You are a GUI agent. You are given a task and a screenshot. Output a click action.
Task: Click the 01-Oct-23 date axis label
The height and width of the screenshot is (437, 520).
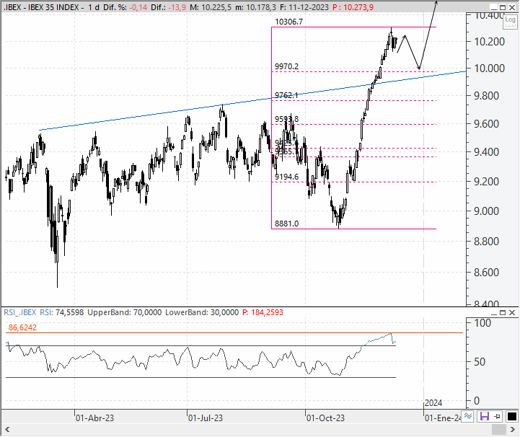click(x=325, y=418)
